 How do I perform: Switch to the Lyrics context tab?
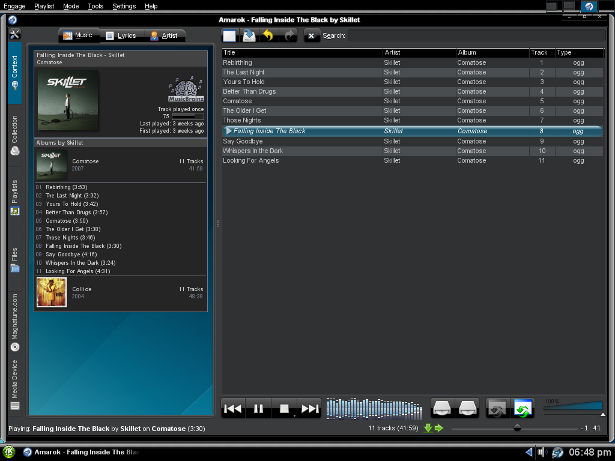[x=121, y=35]
